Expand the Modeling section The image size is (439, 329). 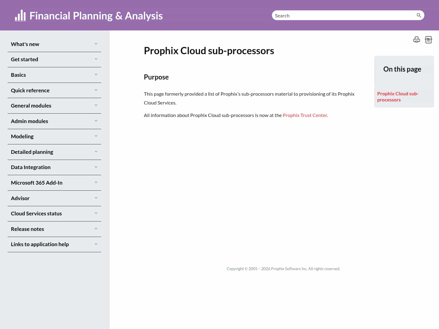point(96,136)
